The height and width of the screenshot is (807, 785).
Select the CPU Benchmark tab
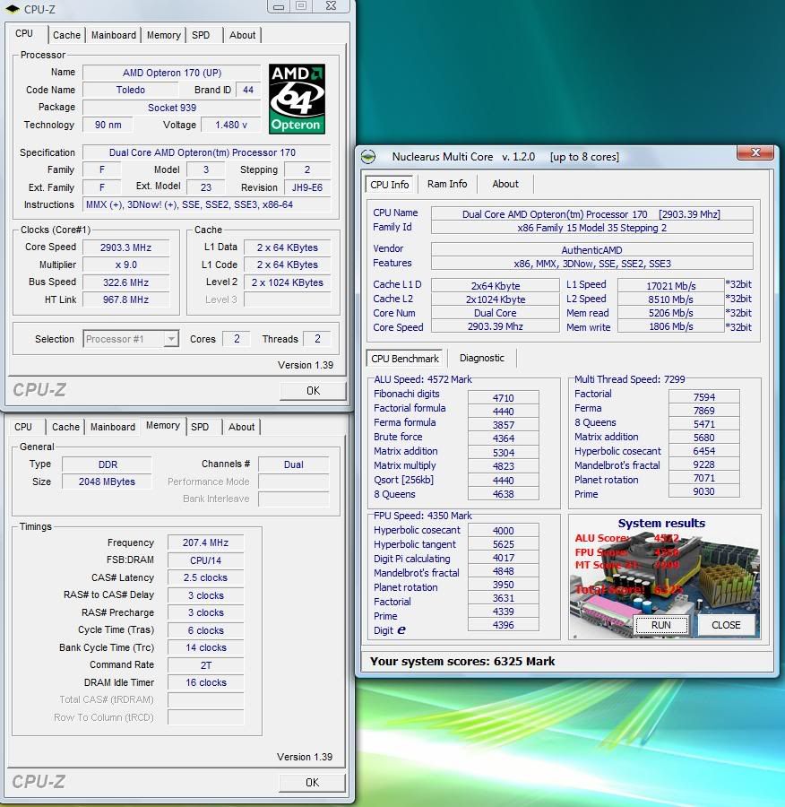coord(405,358)
